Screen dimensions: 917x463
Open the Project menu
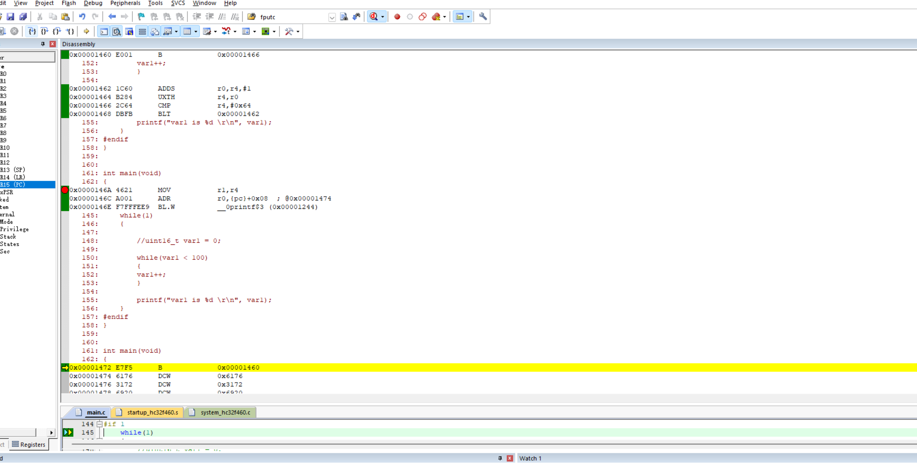click(x=44, y=3)
